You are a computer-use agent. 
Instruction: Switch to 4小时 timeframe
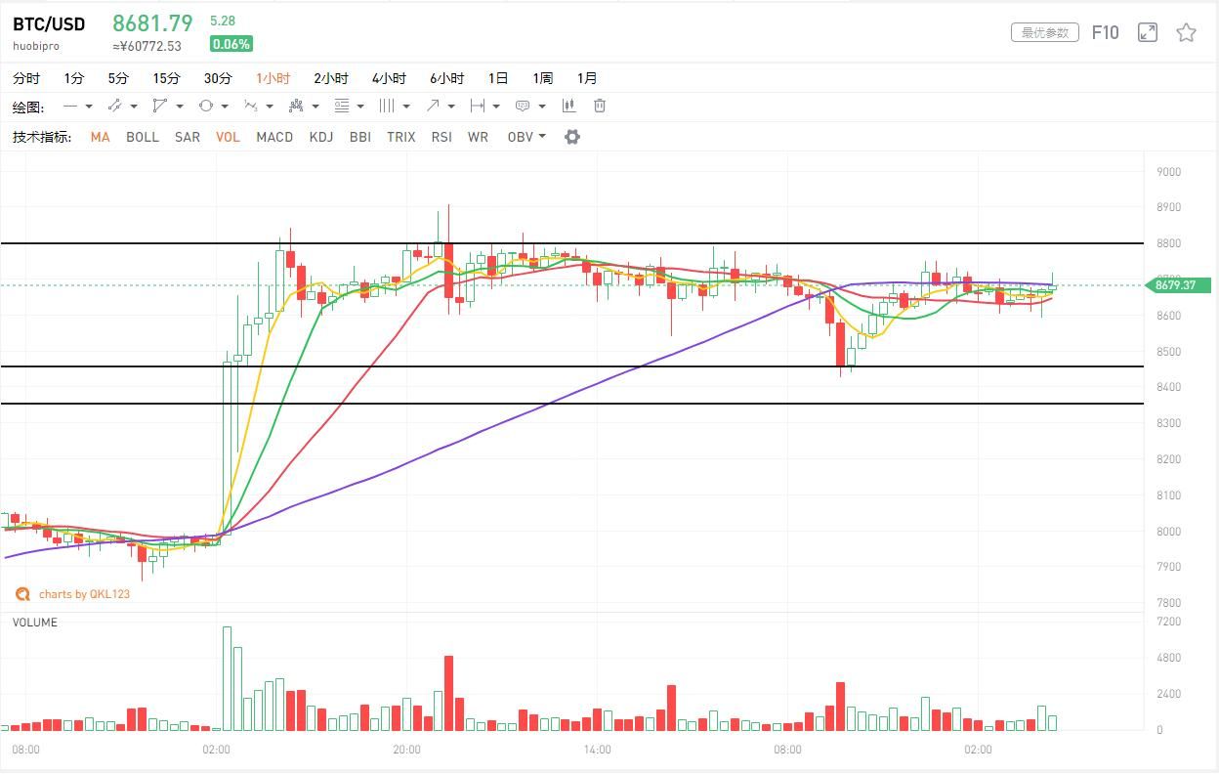(389, 78)
